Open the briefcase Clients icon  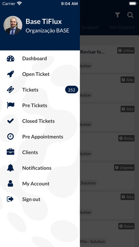10,152
